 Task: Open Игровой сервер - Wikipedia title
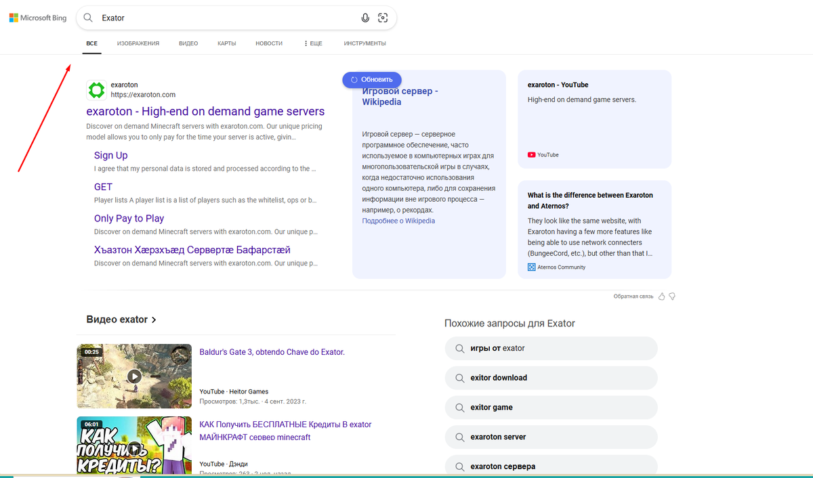coord(400,96)
